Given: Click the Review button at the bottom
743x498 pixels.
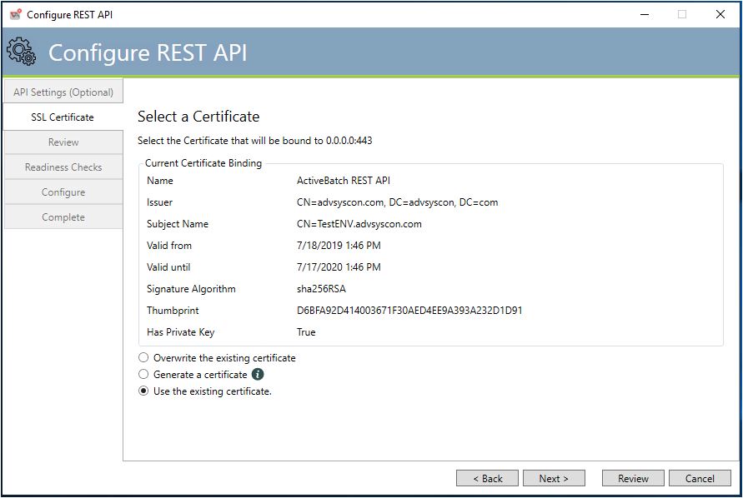Looking at the screenshot, I should [633, 478].
